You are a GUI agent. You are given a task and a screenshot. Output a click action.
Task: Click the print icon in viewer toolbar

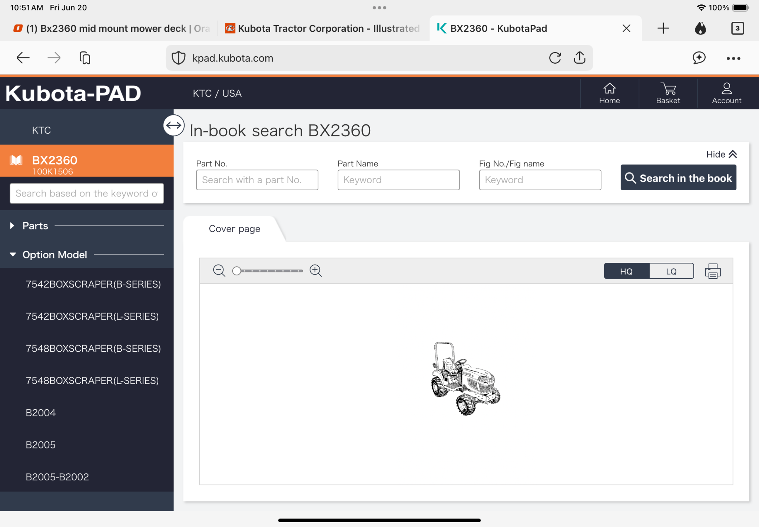click(x=712, y=271)
